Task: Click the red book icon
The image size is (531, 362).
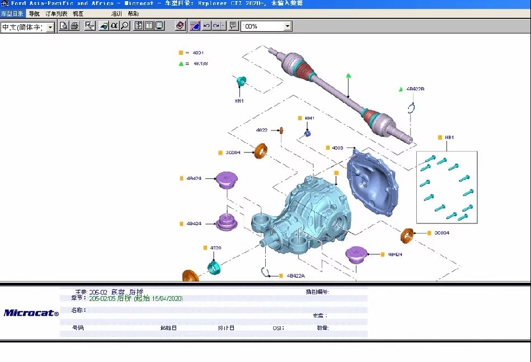Action: (x=180, y=26)
